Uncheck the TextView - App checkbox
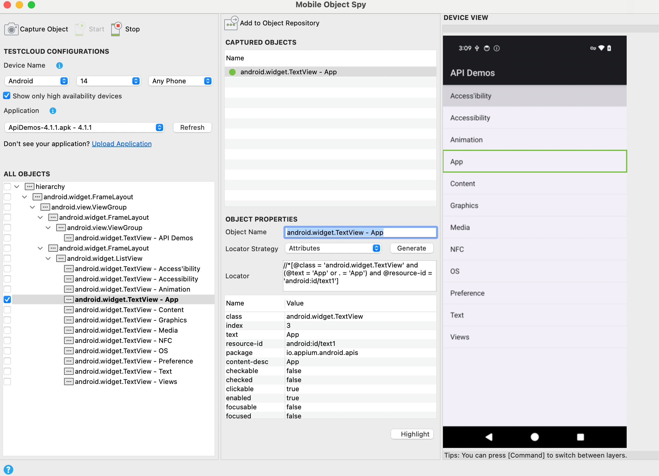Image resolution: width=659 pixels, height=476 pixels. point(7,299)
